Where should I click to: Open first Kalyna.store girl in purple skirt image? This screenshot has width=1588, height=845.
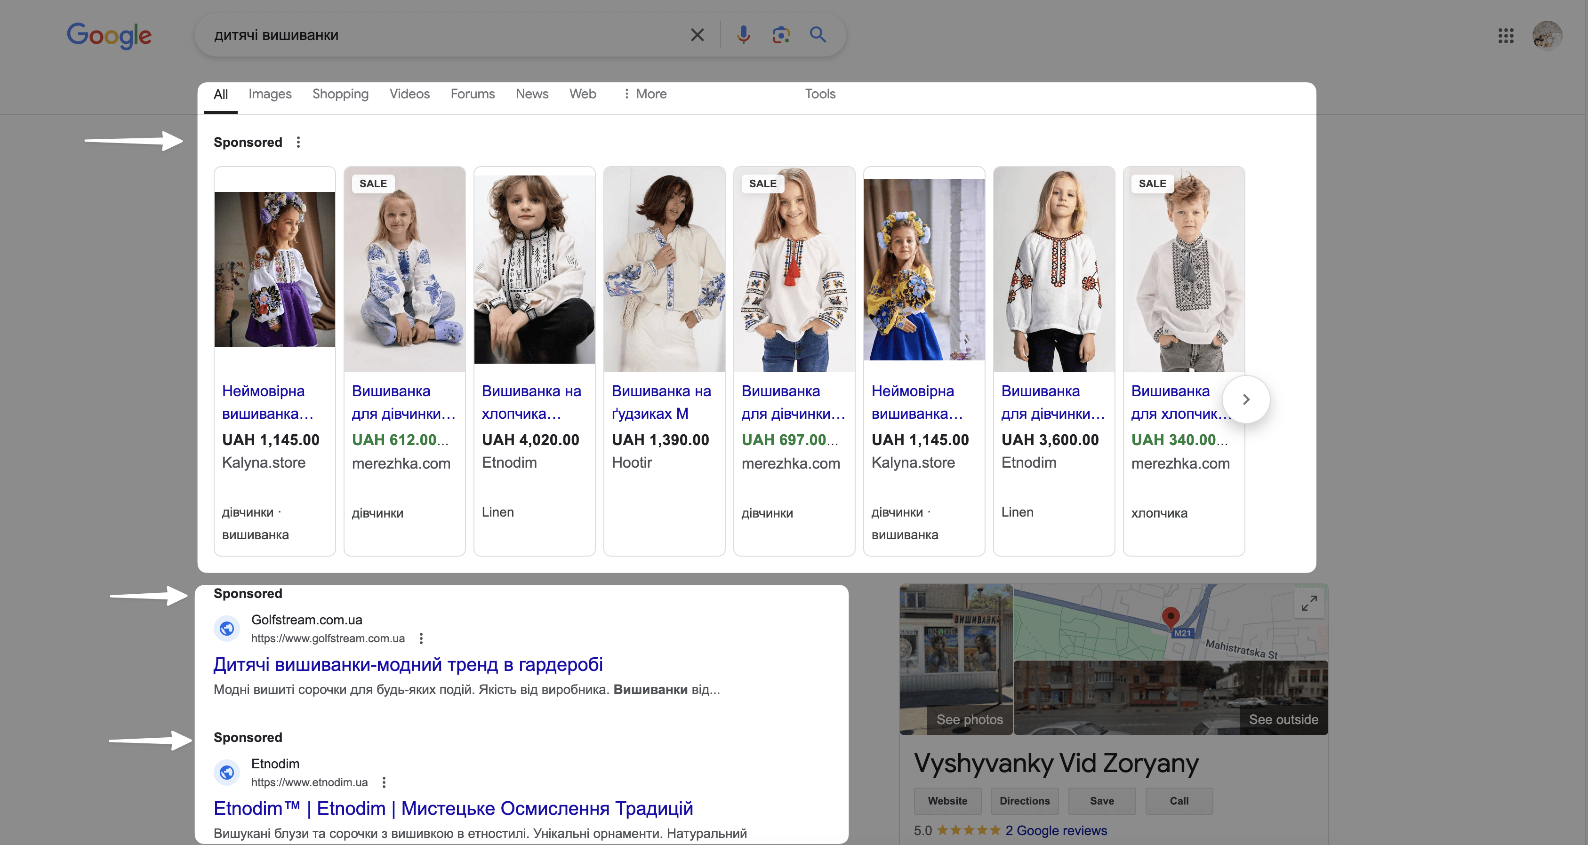pyautogui.click(x=275, y=269)
